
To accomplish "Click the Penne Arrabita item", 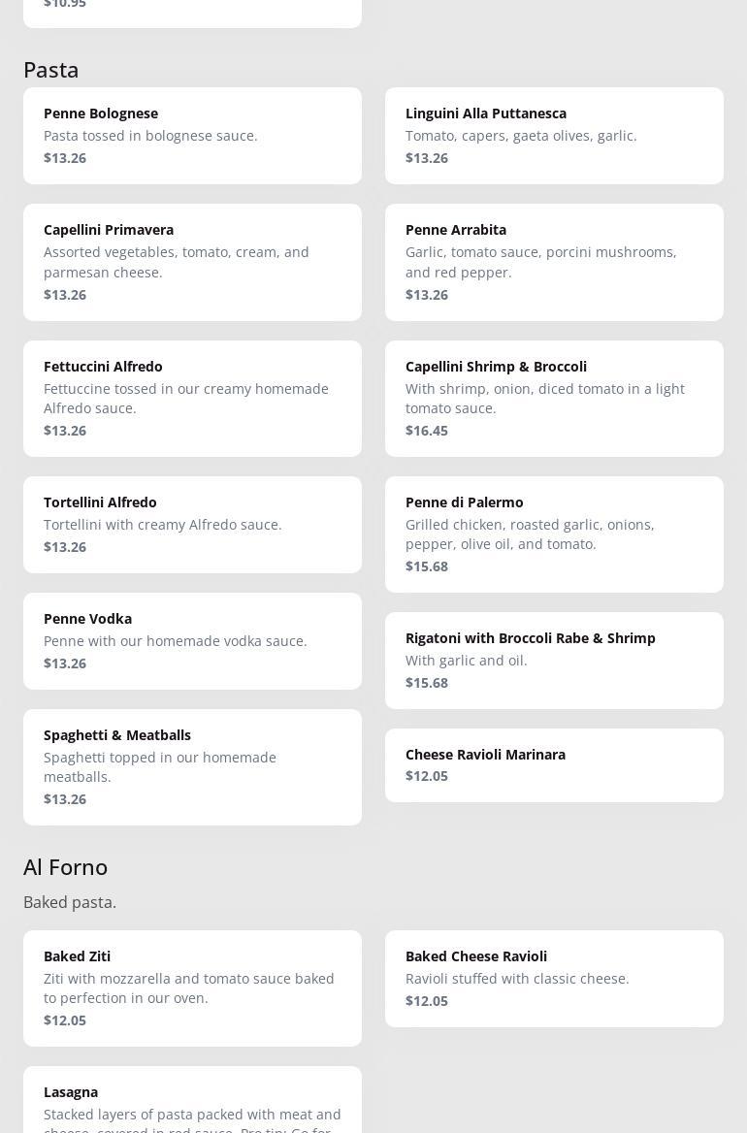I will 554,262.
